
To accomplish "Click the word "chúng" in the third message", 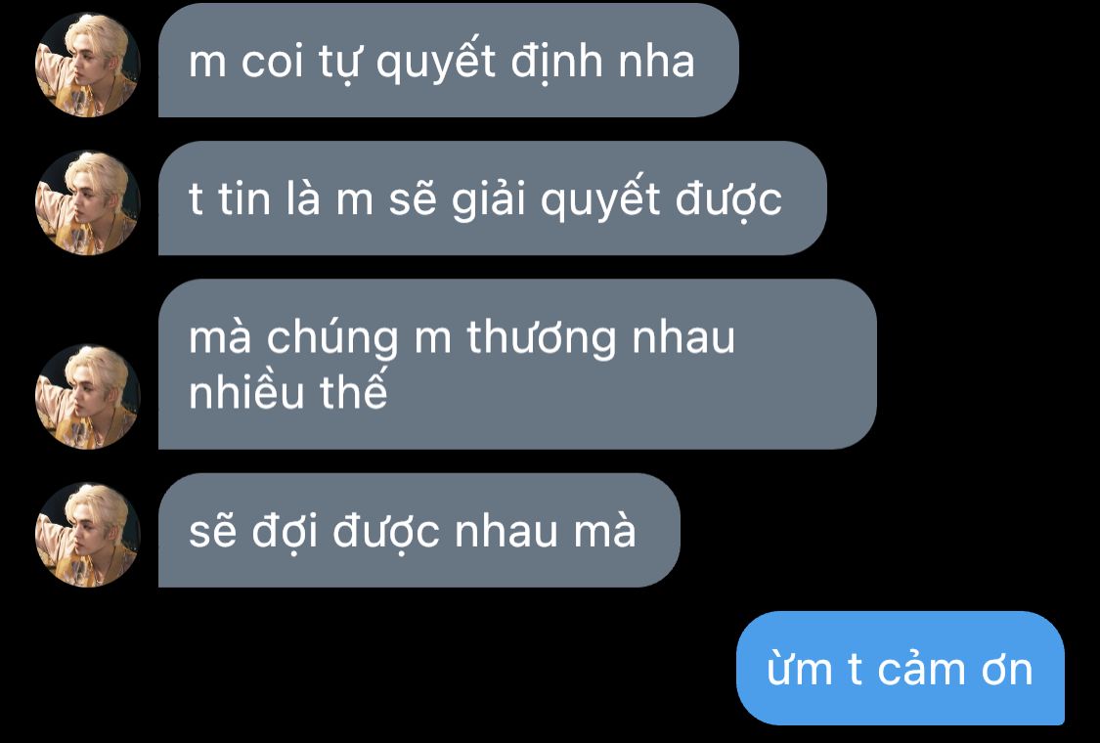I will point(332,338).
